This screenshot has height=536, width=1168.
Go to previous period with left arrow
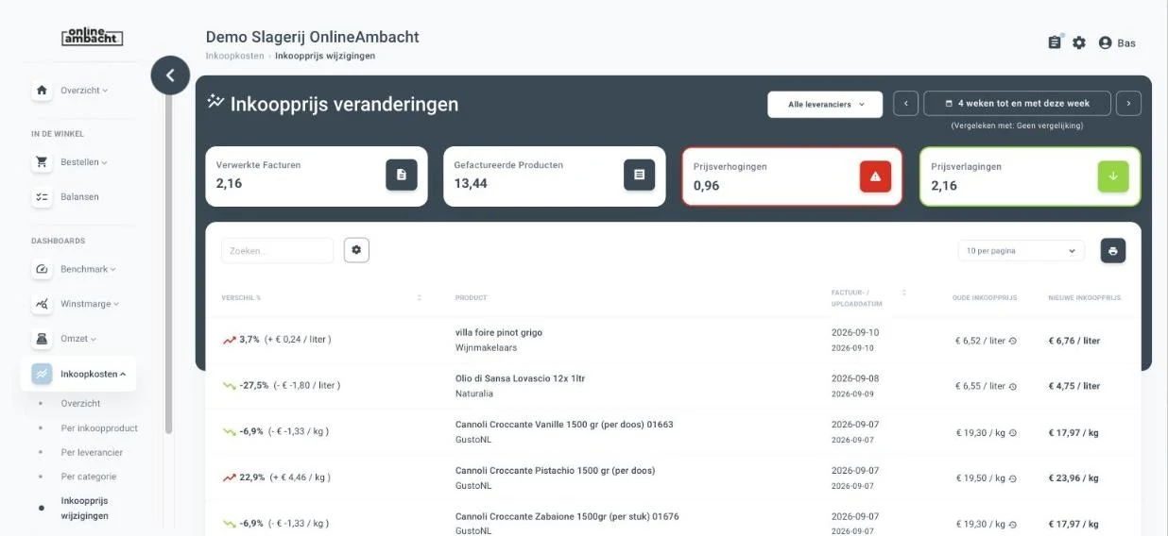[905, 104]
